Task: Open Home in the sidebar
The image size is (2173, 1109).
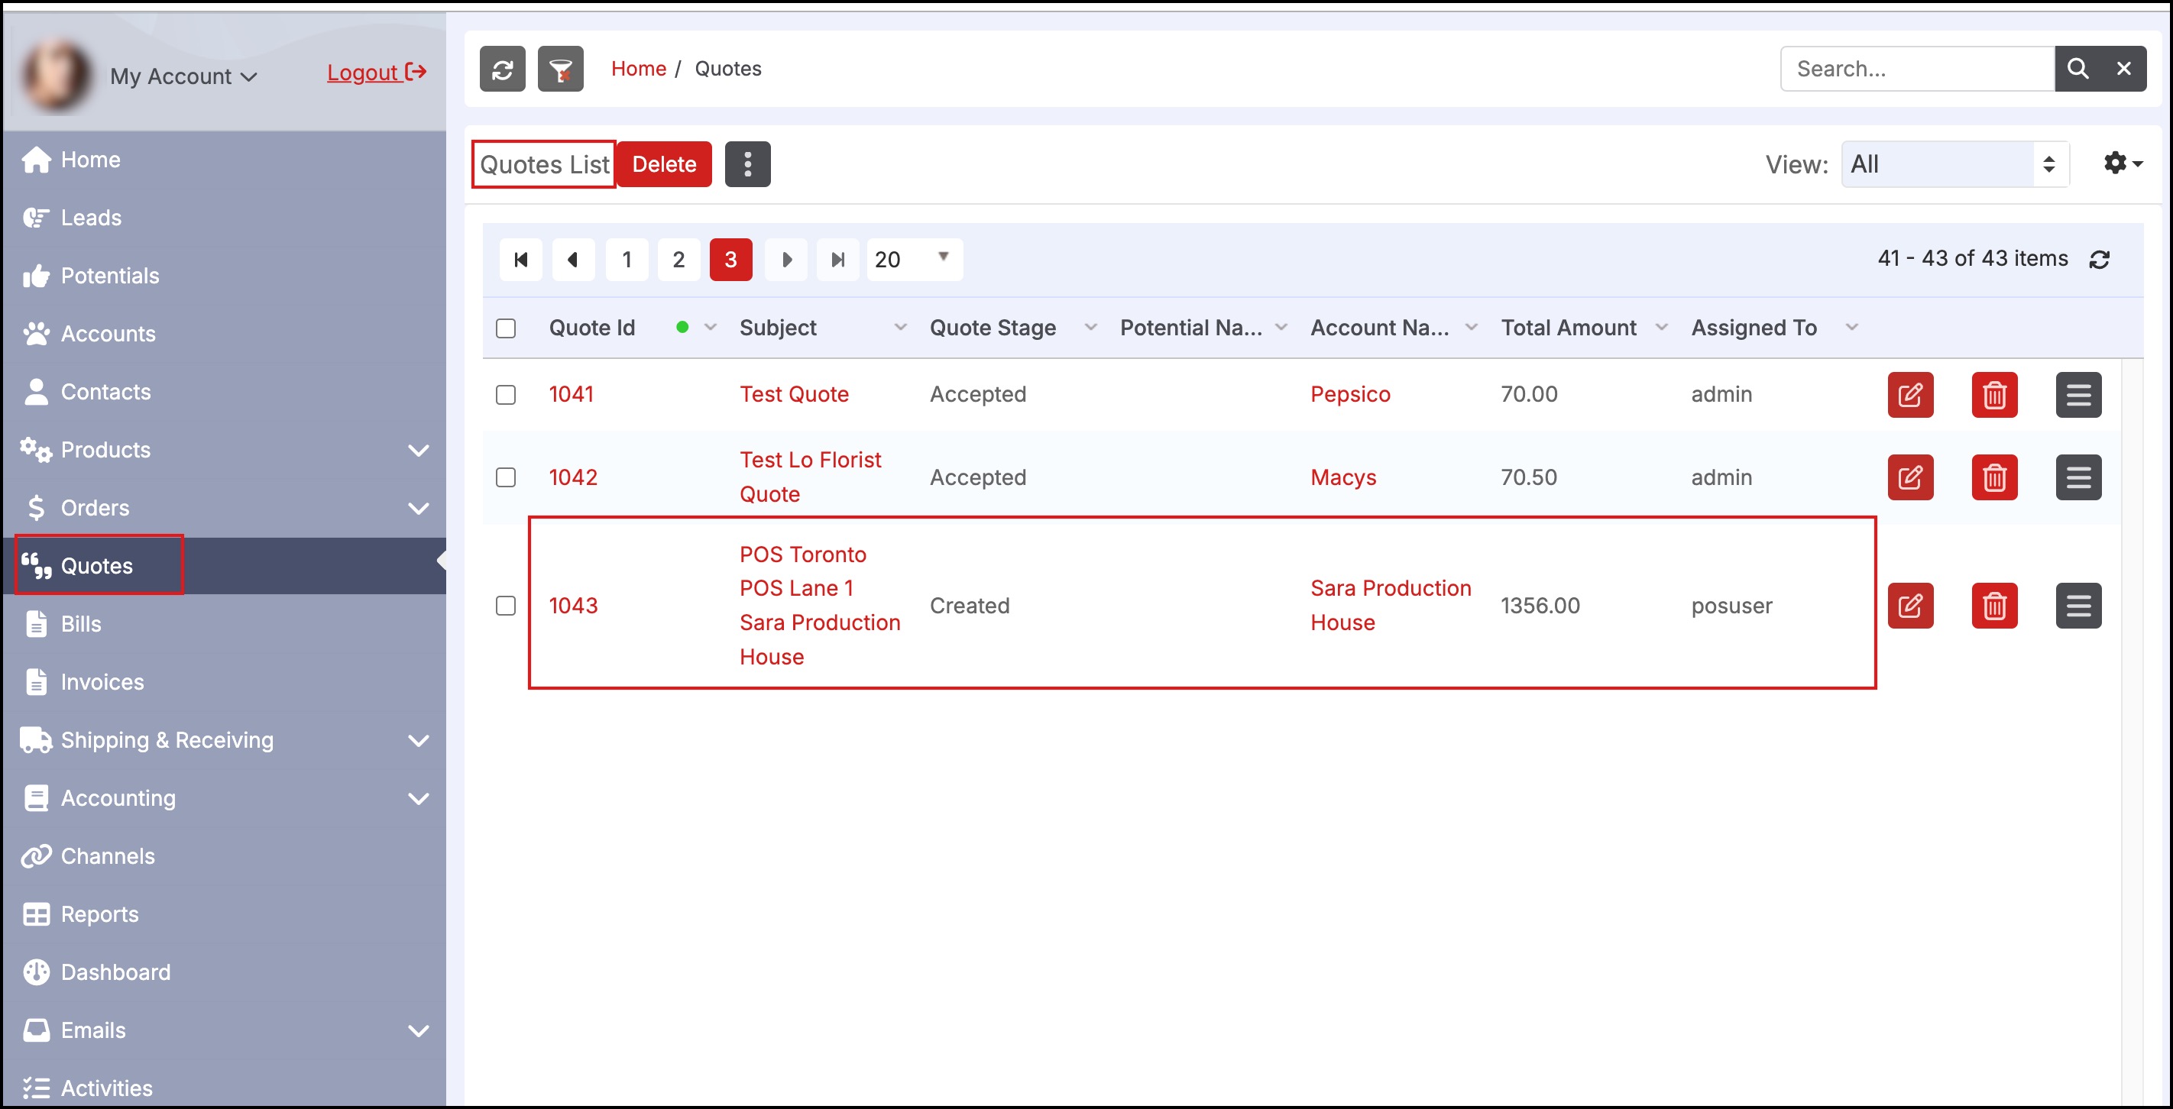Action: pos(225,160)
